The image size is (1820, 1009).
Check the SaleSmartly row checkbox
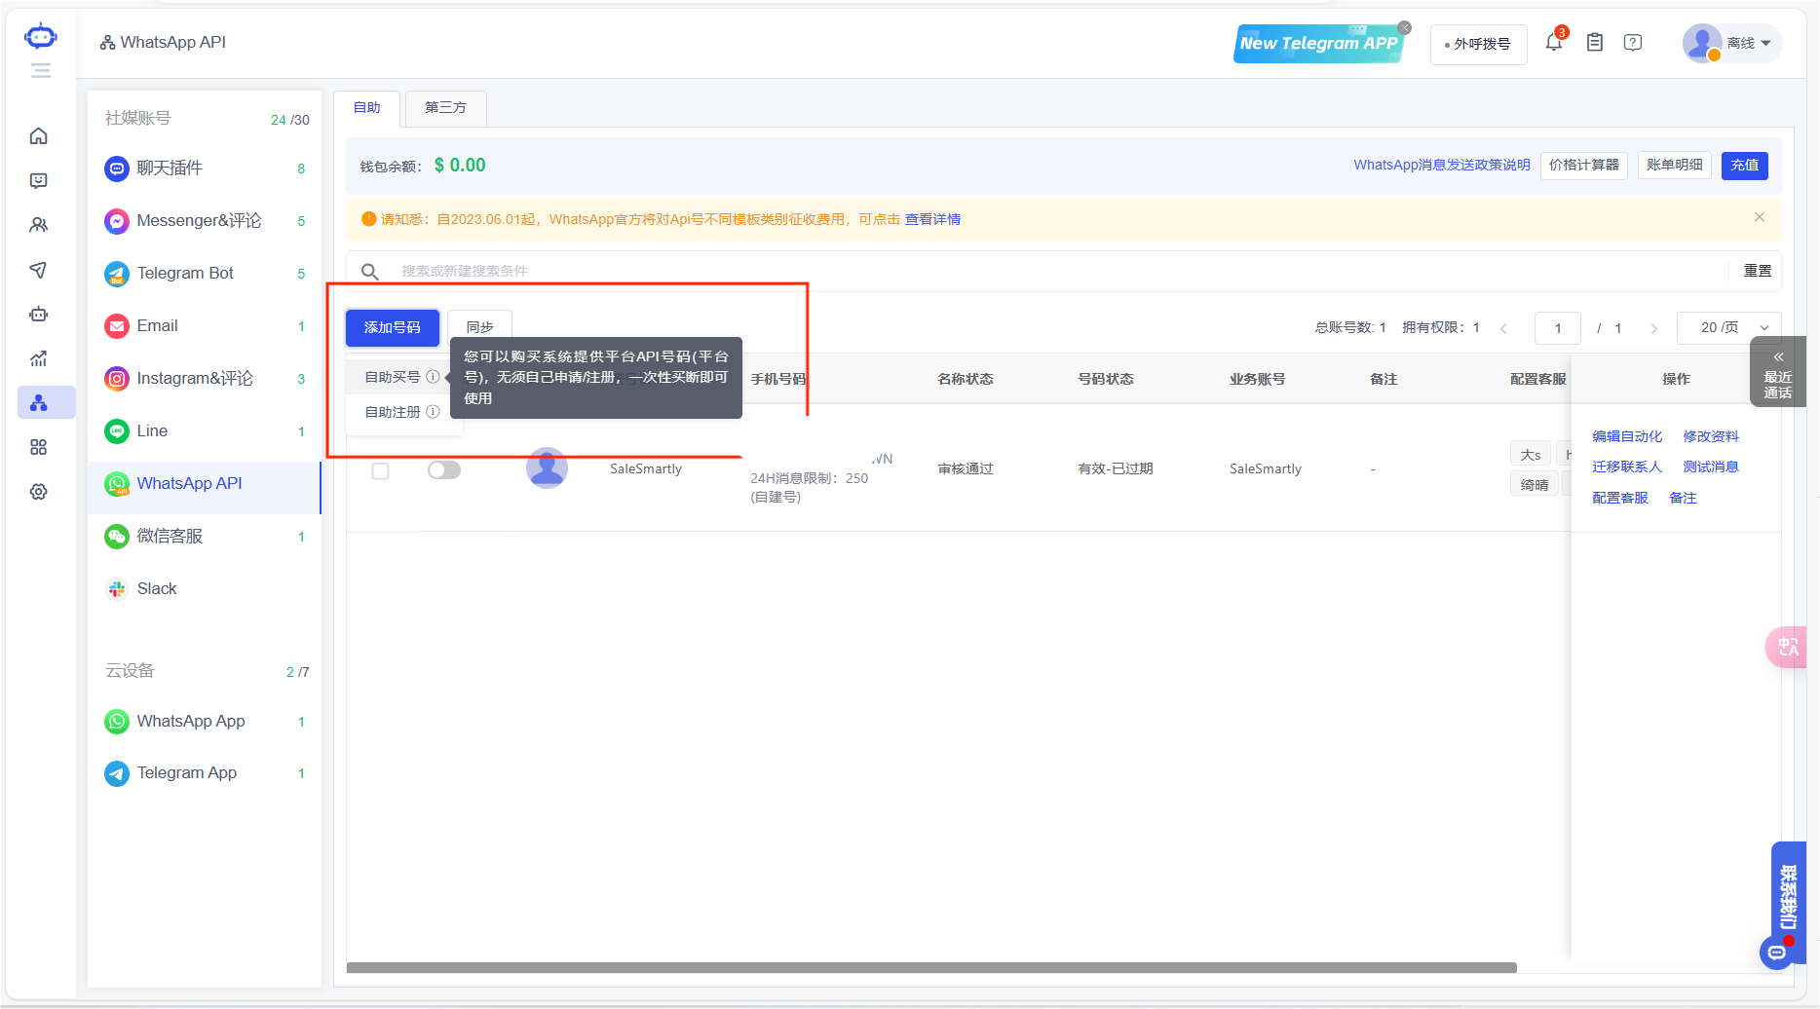click(381, 471)
